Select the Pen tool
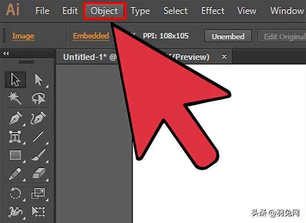The image size is (306, 223). 16,118
